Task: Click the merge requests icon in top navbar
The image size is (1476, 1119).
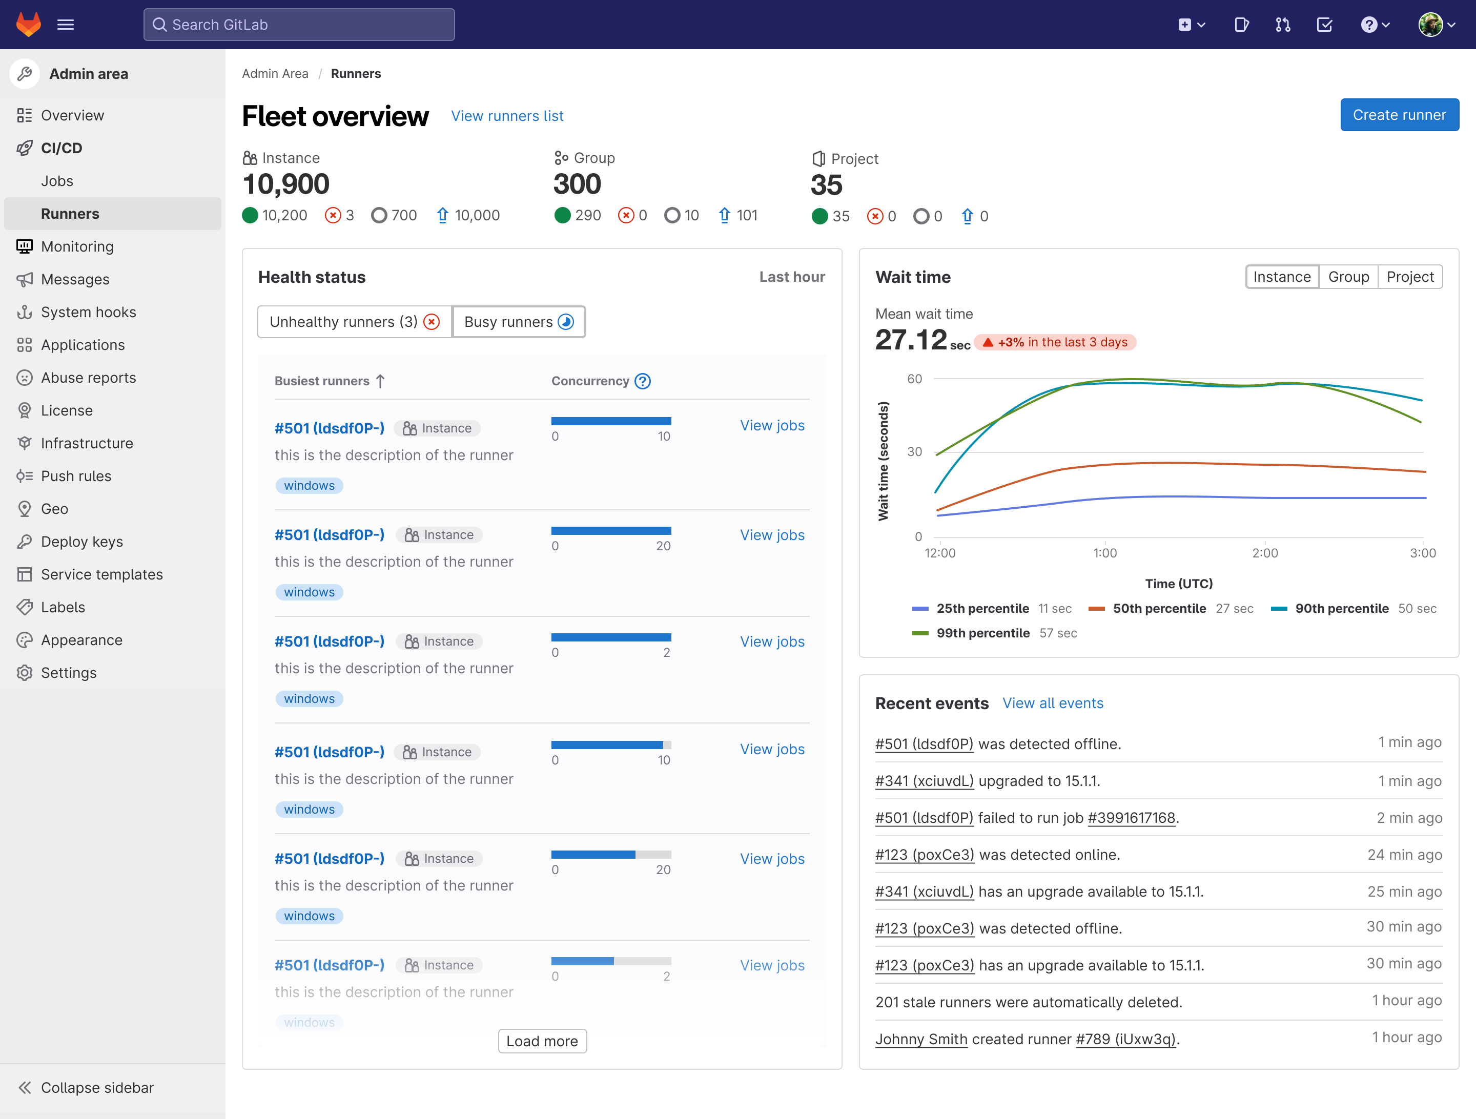Action: (x=1283, y=25)
